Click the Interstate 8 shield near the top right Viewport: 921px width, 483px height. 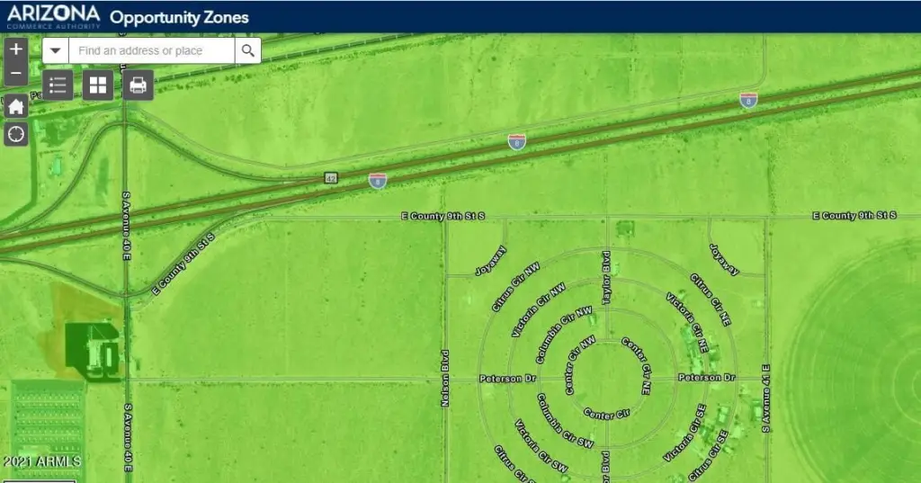[x=747, y=100]
